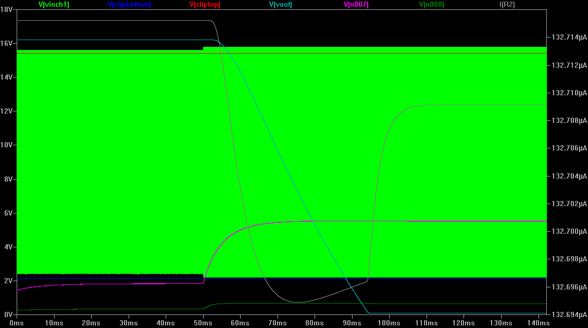
Task: Click the 12V left axis label
Action: tap(6, 111)
